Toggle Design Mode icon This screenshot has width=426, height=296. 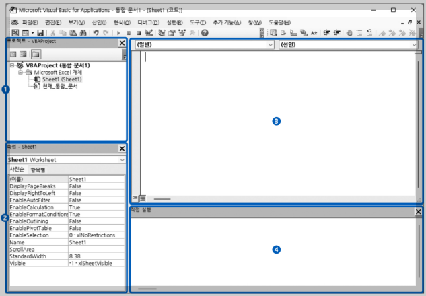pyautogui.click(x=149, y=33)
